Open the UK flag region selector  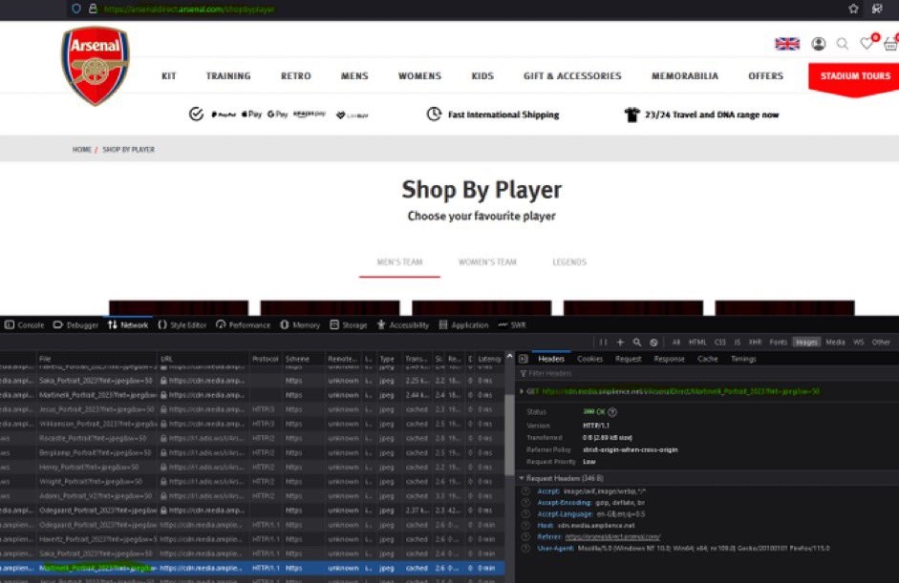click(x=786, y=44)
